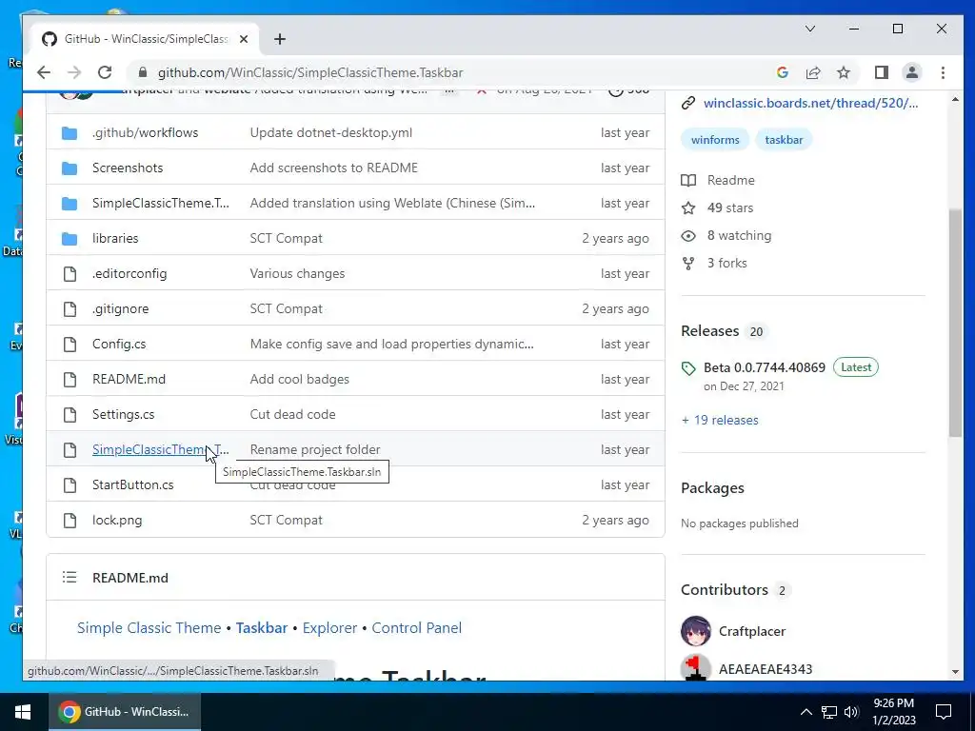Open the Windows Start button
The height and width of the screenshot is (731, 975).
coord(24,712)
